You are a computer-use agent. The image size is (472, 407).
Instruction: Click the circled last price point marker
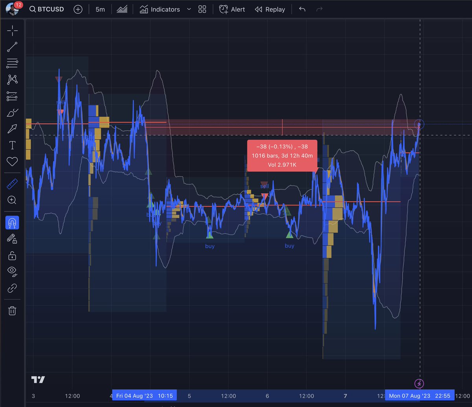(419, 125)
